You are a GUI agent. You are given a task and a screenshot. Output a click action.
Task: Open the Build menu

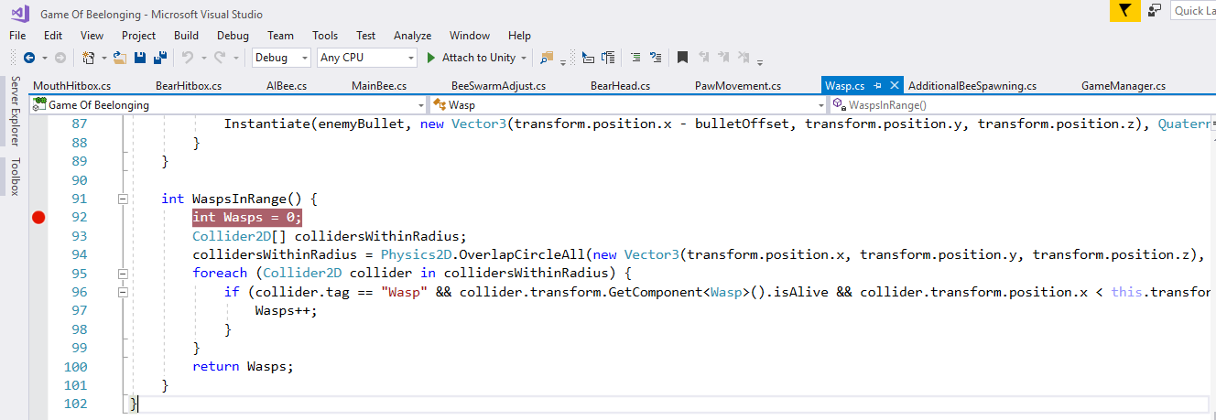[186, 36]
